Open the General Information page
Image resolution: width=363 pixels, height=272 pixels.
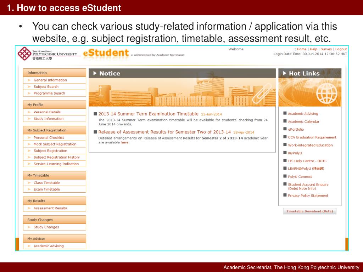point(50,80)
